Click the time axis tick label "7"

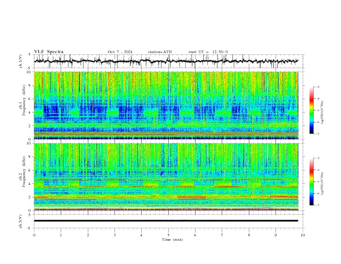[x=222, y=235]
